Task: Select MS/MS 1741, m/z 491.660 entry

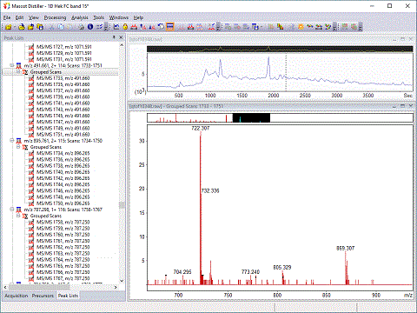Action: click(63, 103)
